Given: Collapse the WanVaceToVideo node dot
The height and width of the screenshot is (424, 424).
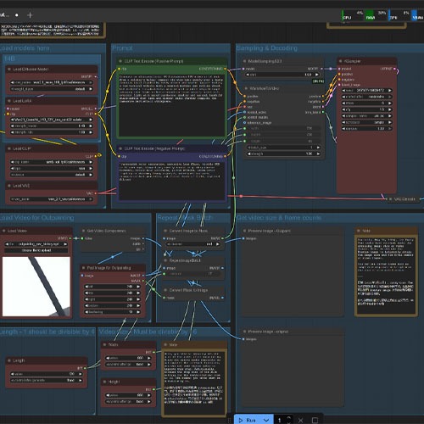Looking at the screenshot, I should (246, 88).
